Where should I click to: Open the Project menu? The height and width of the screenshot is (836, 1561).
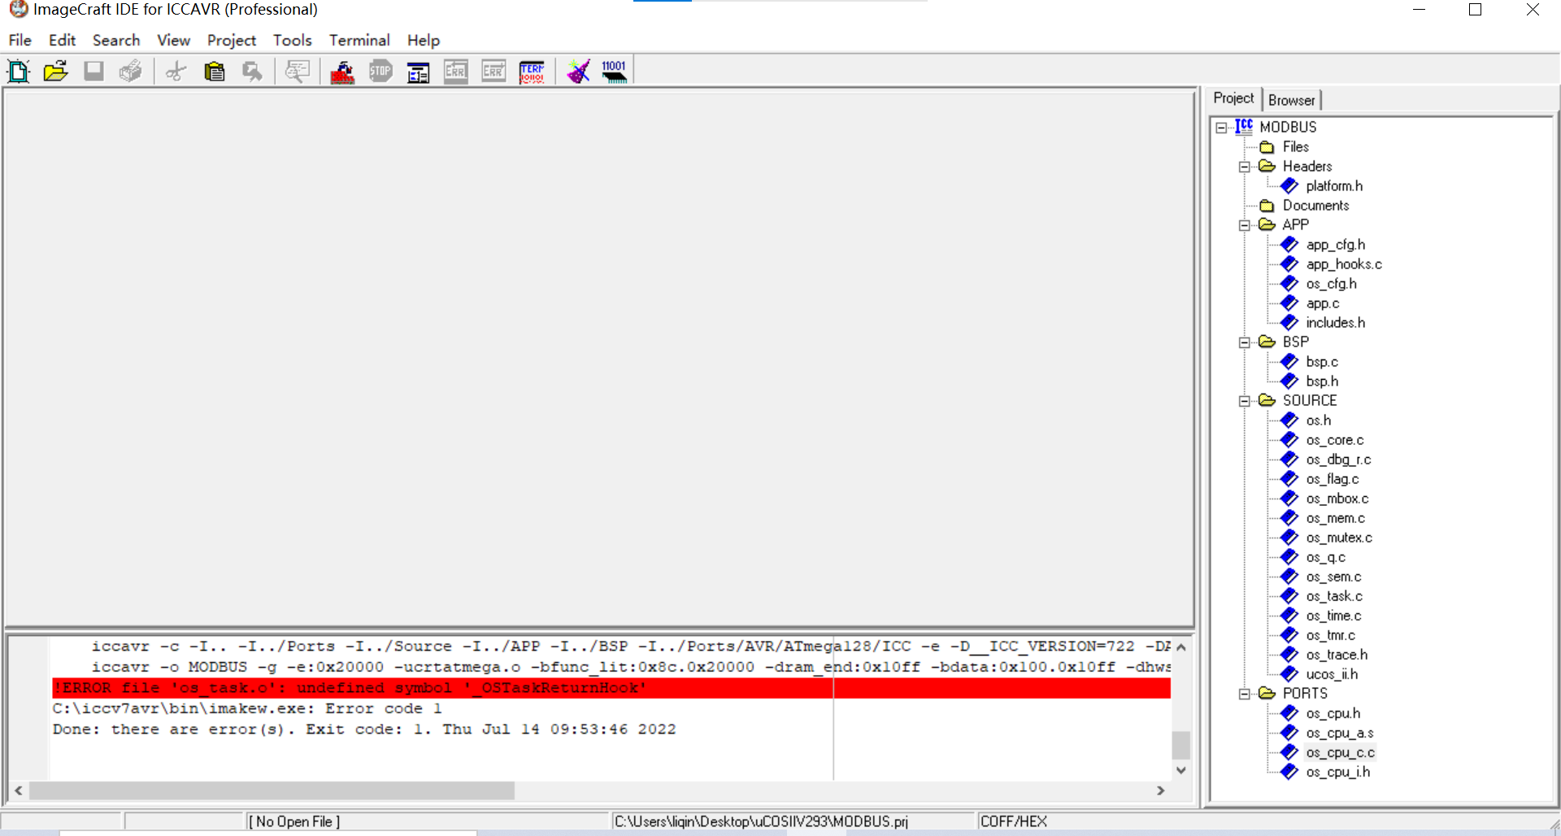pos(231,40)
